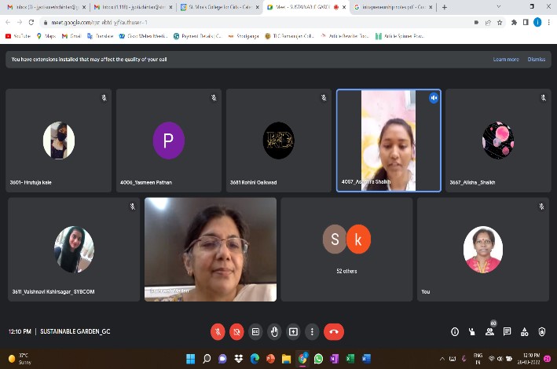Open the Activities panel icon

525,331
